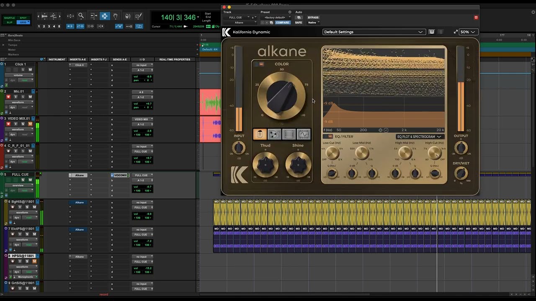Open the Alkane insert on FULL CUE track

pos(79,175)
